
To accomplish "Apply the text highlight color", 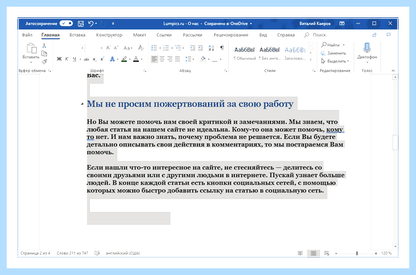I will (124, 59).
